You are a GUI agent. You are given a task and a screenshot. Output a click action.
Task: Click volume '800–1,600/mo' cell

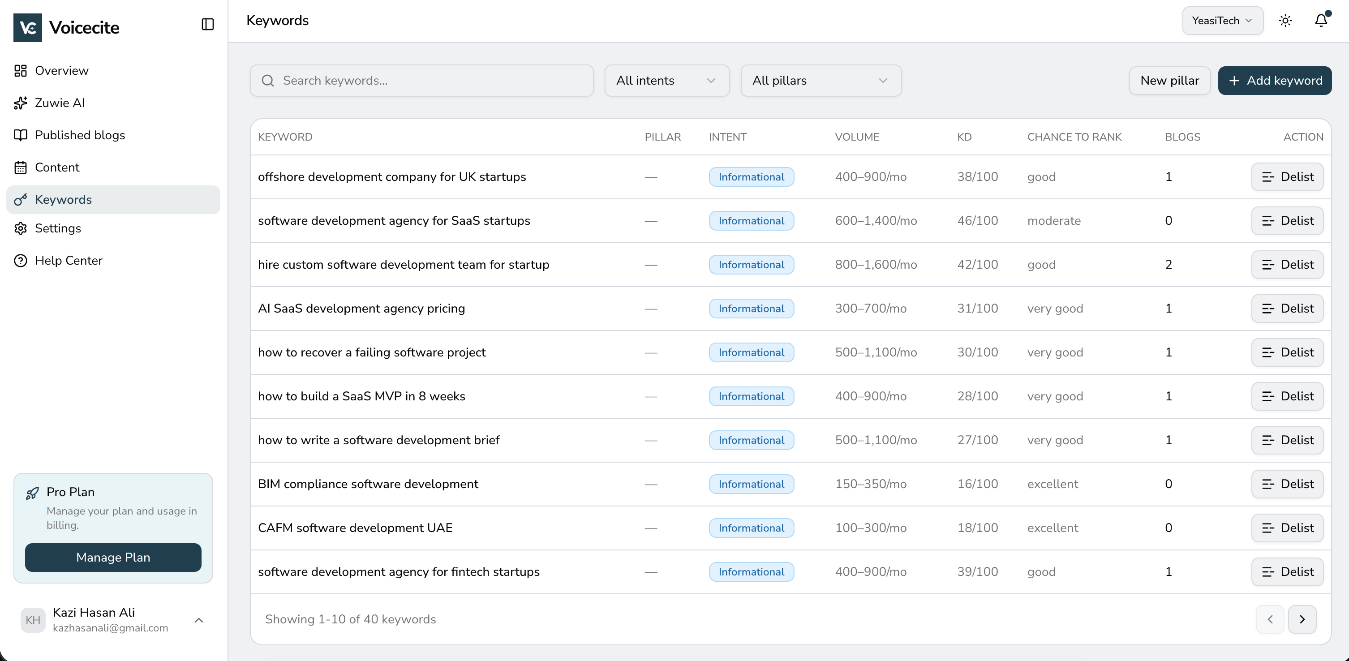click(876, 265)
